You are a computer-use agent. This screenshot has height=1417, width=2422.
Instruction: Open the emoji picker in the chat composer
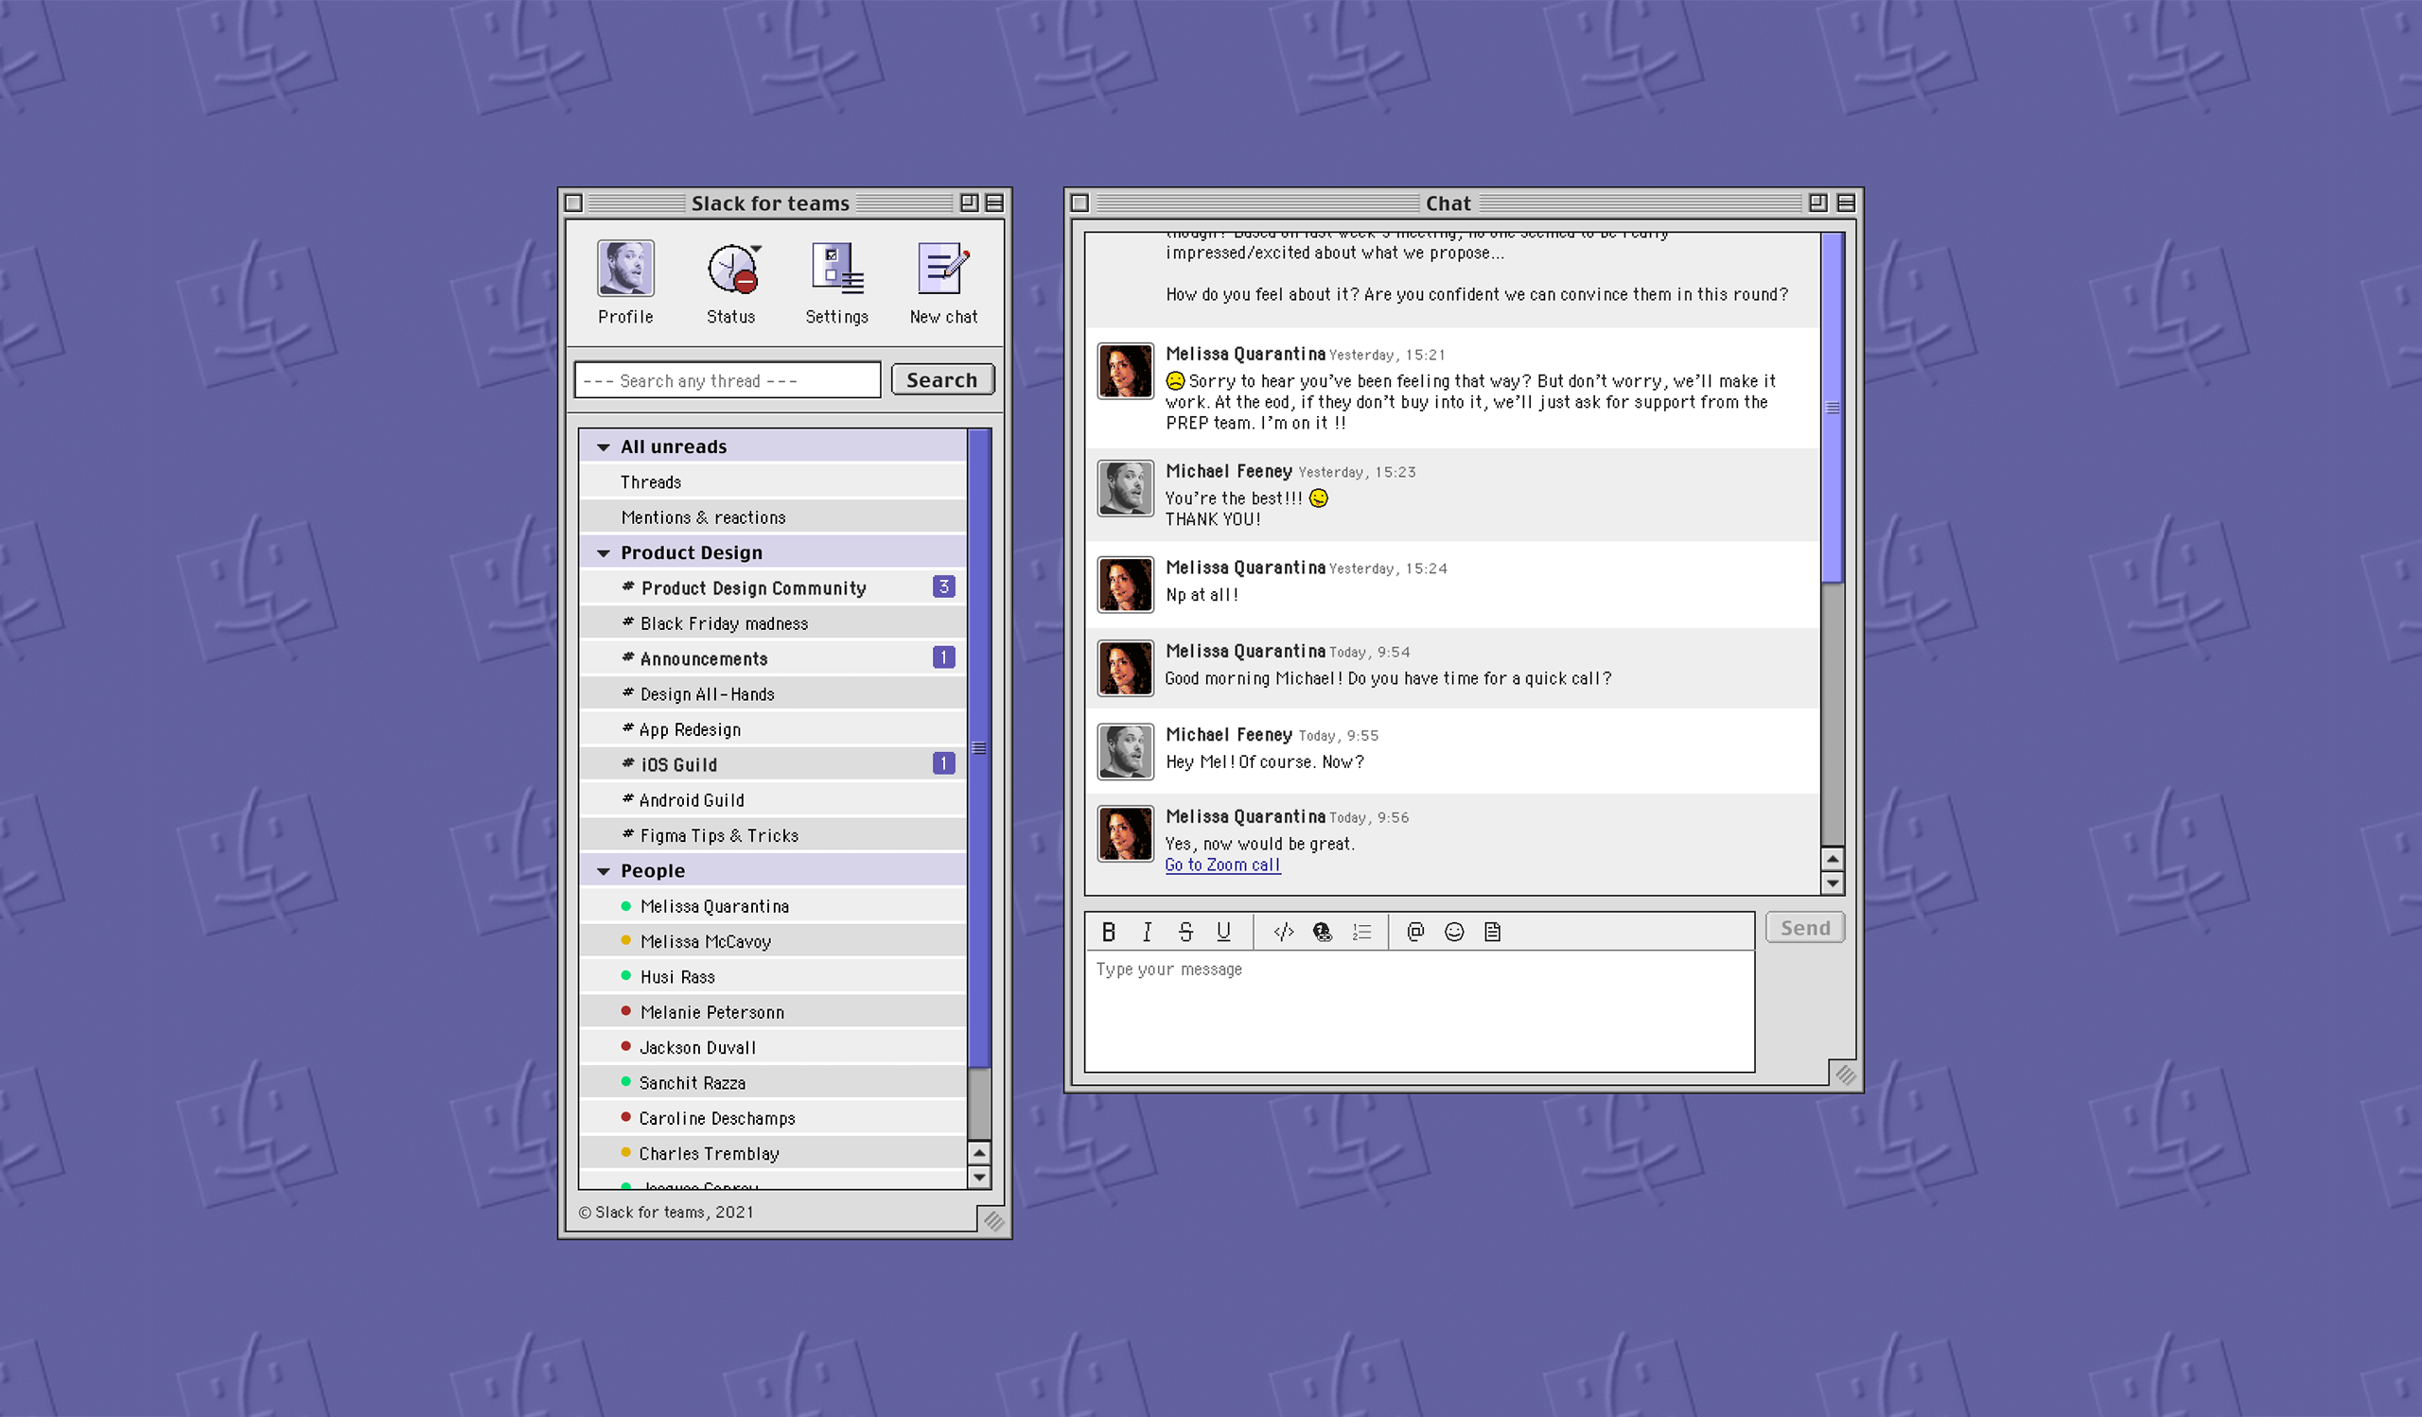[x=1453, y=931]
